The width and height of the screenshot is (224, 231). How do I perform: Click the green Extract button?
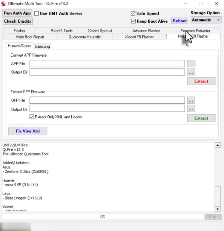click(201, 118)
